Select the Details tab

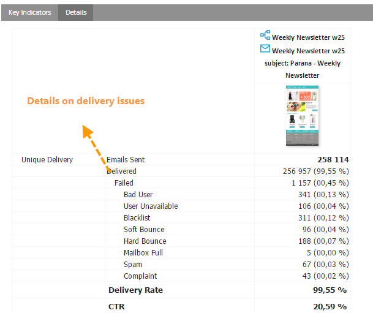pyautogui.click(x=76, y=12)
